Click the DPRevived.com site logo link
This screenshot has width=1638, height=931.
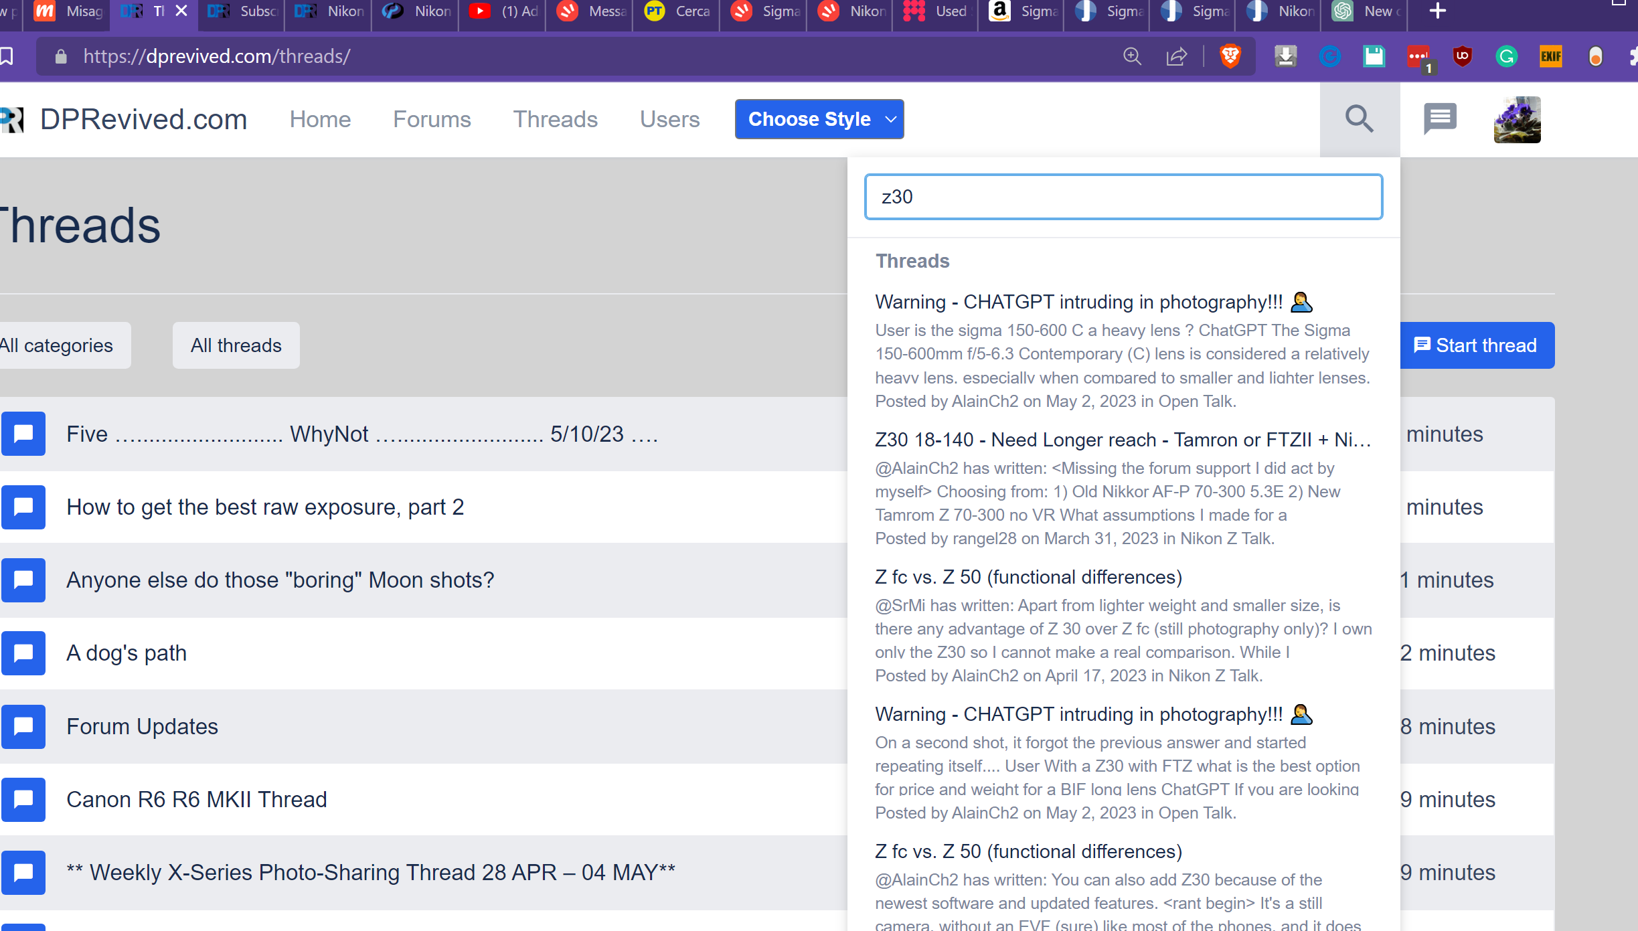124,119
